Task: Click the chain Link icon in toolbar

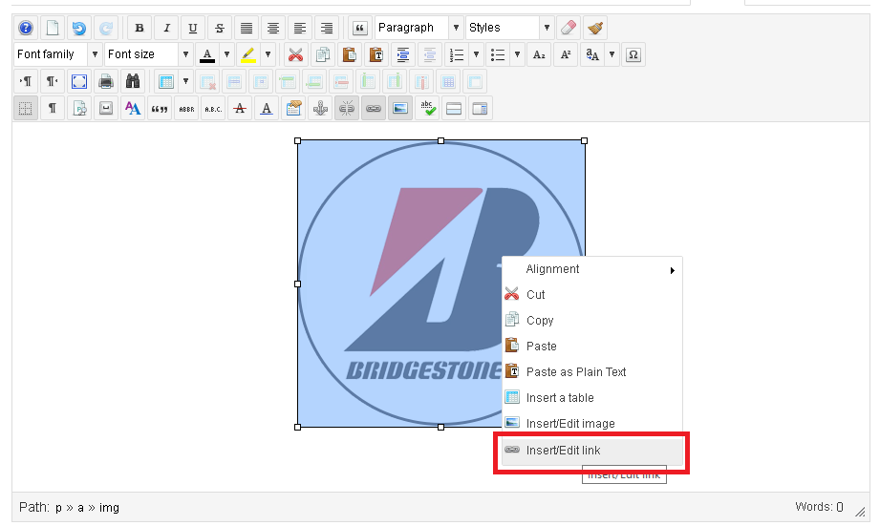Action: [374, 108]
